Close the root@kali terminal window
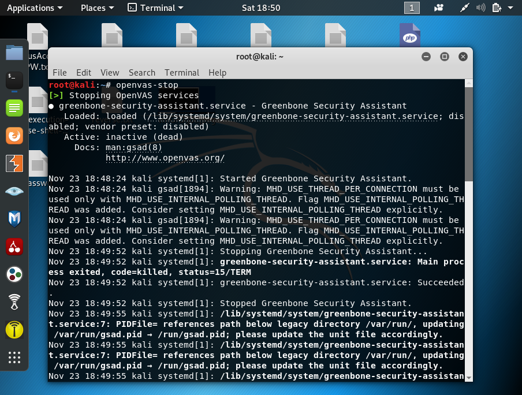522x395 pixels. coord(463,57)
